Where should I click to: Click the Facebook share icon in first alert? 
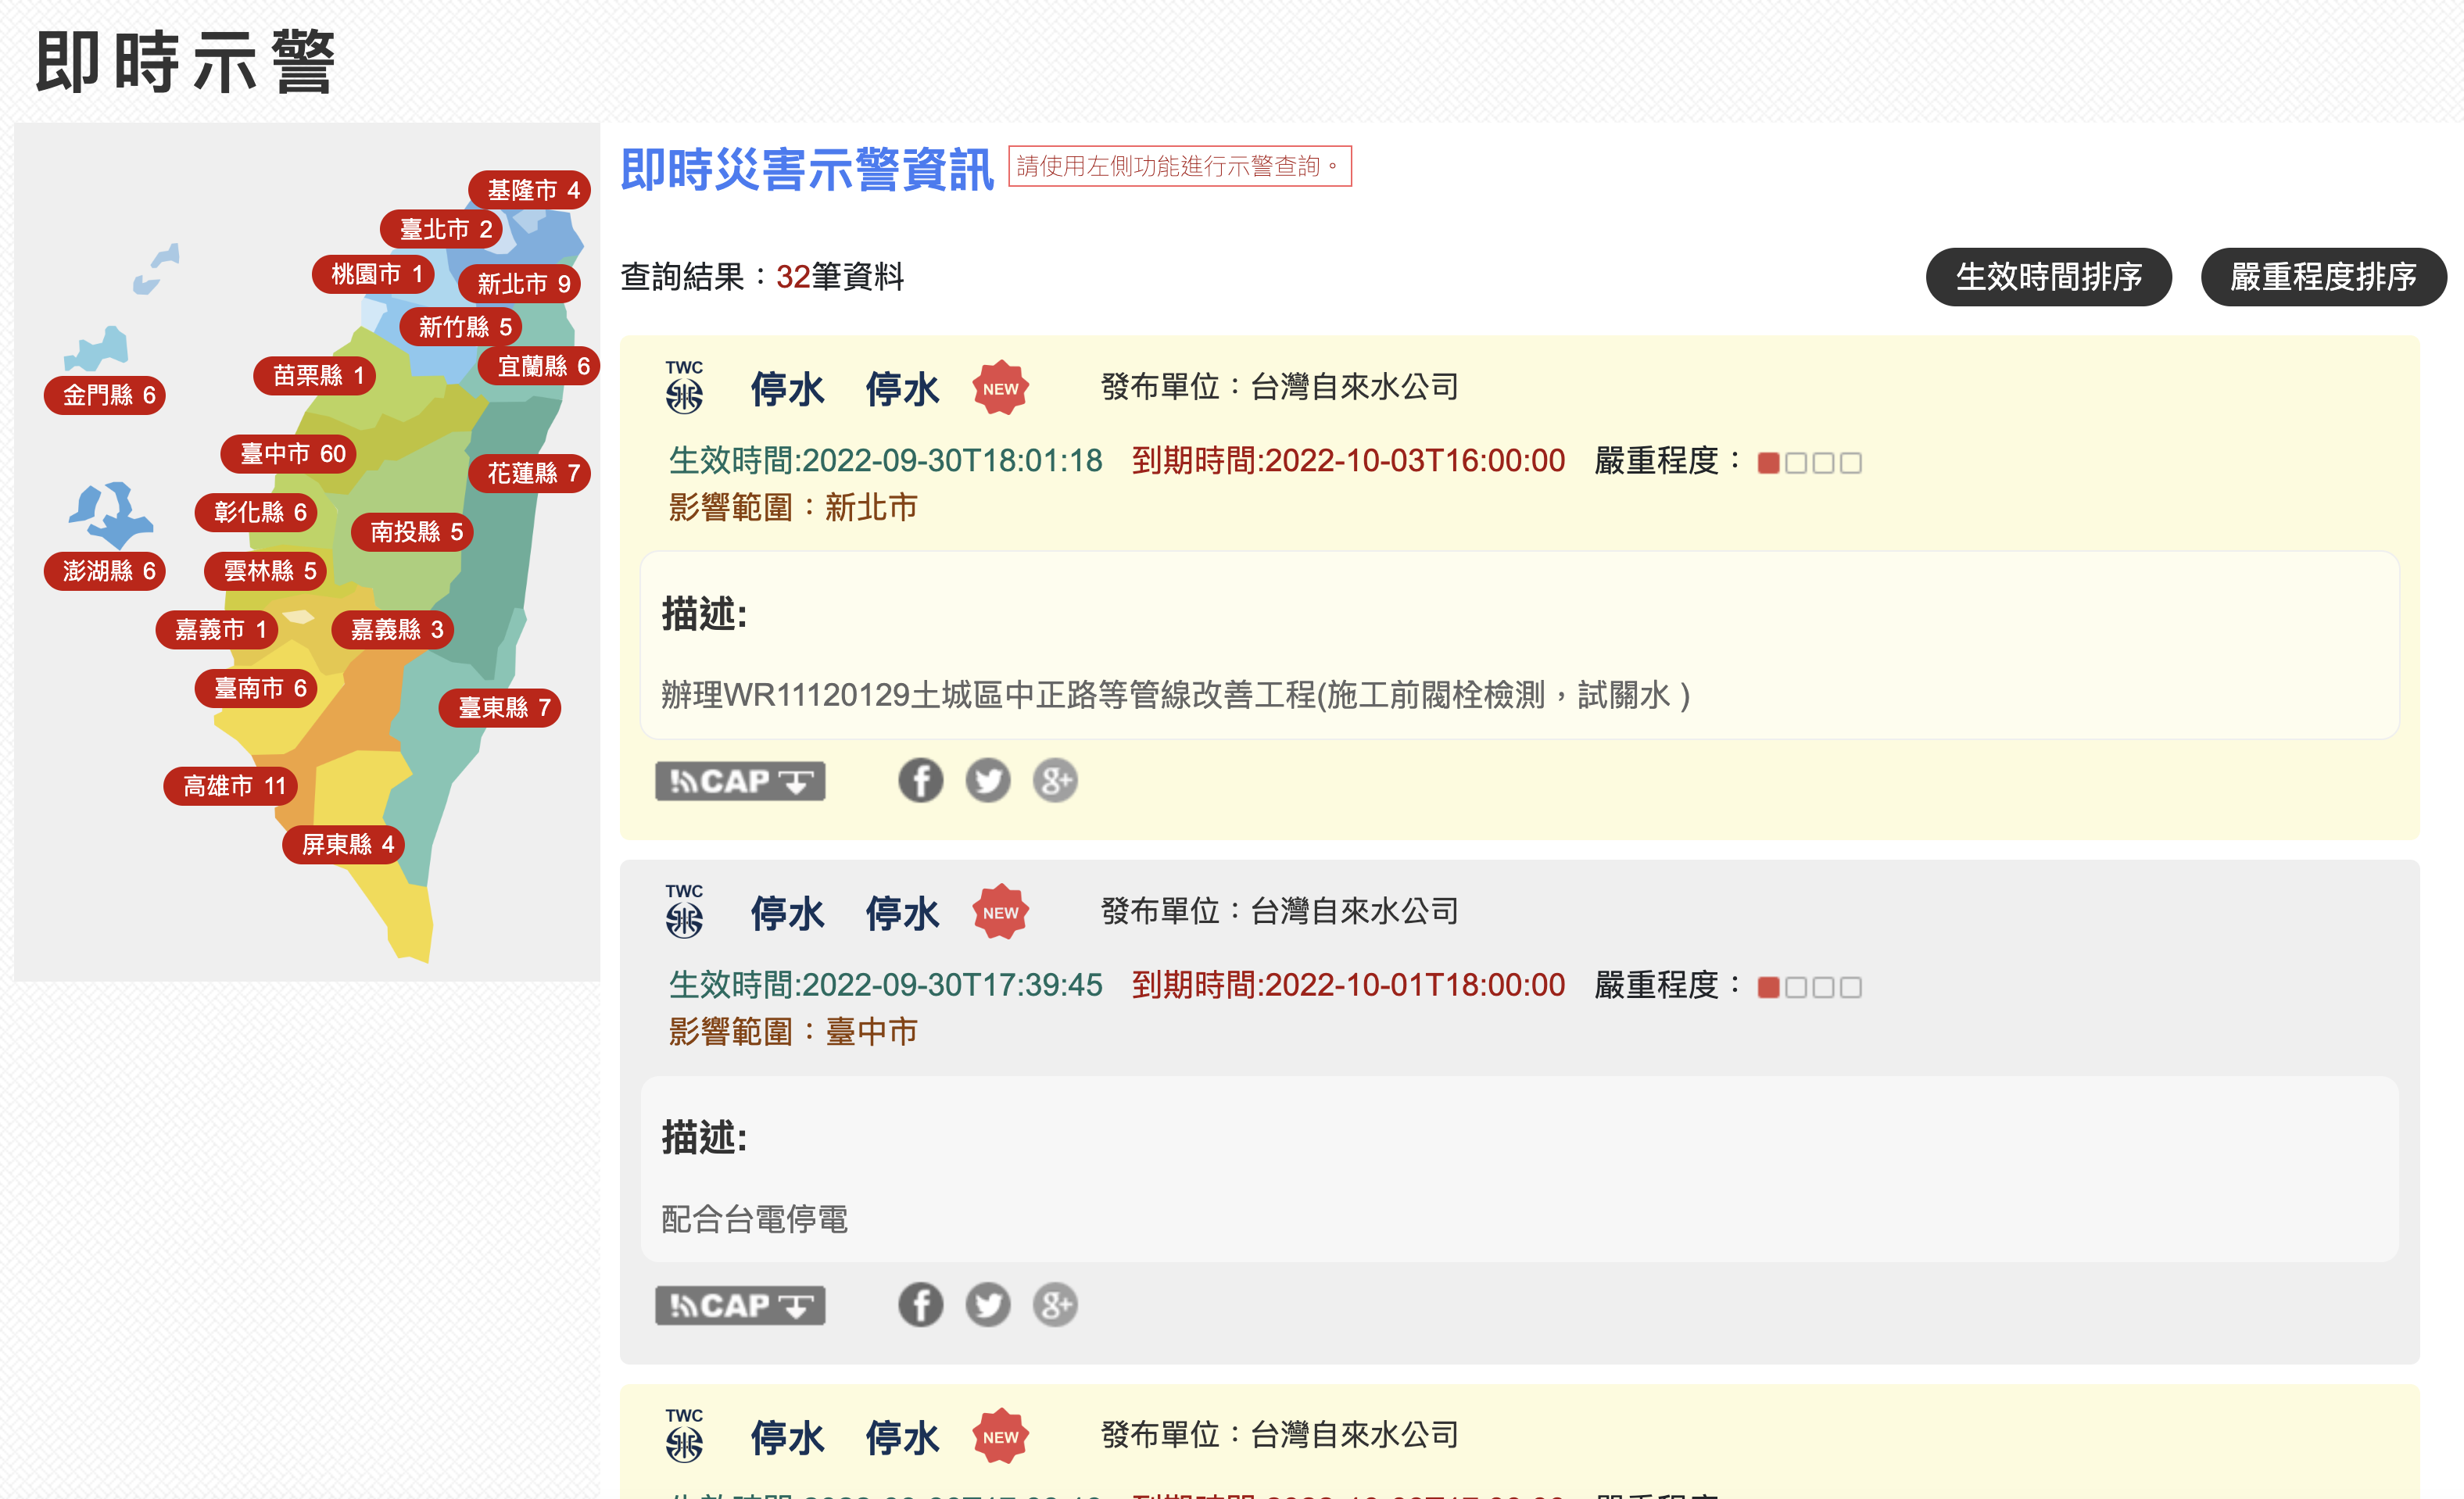(x=920, y=780)
